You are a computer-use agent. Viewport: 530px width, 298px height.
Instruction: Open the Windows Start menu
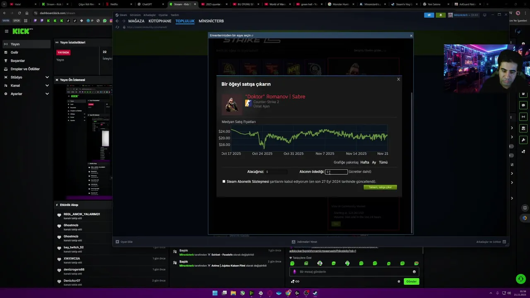click(x=215, y=293)
